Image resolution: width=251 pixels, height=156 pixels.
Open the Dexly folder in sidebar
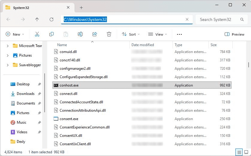[x=21, y=142]
